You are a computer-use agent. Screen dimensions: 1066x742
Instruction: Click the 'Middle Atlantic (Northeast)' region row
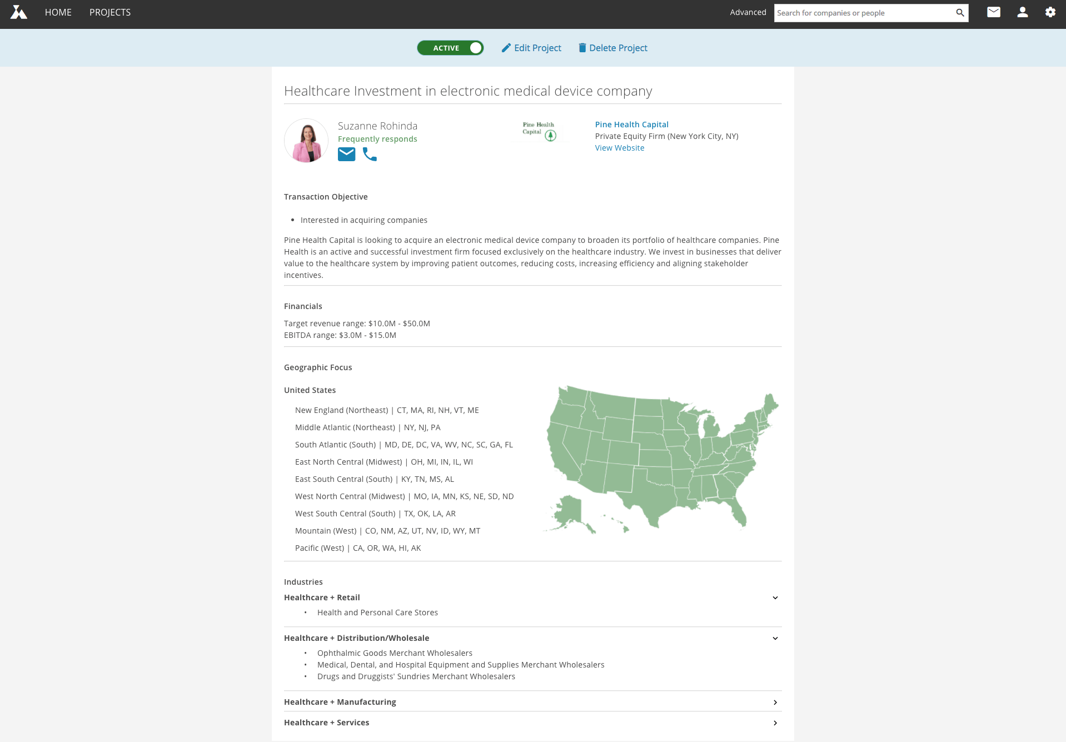tap(367, 427)
